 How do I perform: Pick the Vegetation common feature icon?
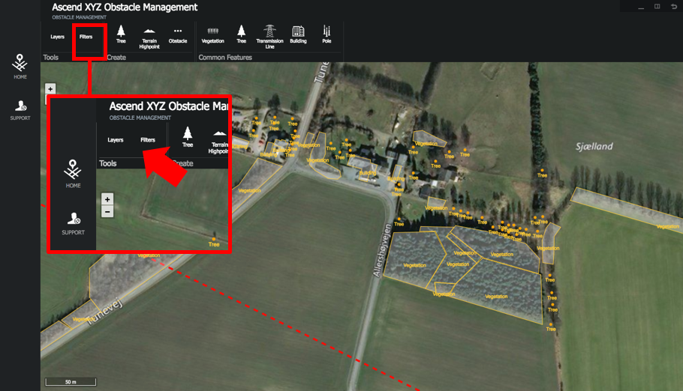point(212,36)
